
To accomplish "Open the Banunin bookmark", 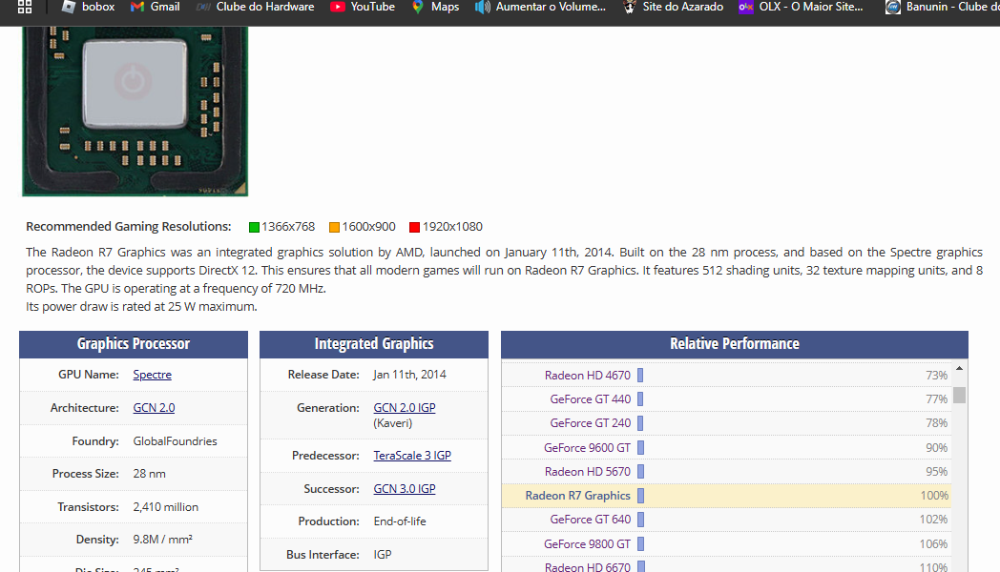I will tap(943, 7).
